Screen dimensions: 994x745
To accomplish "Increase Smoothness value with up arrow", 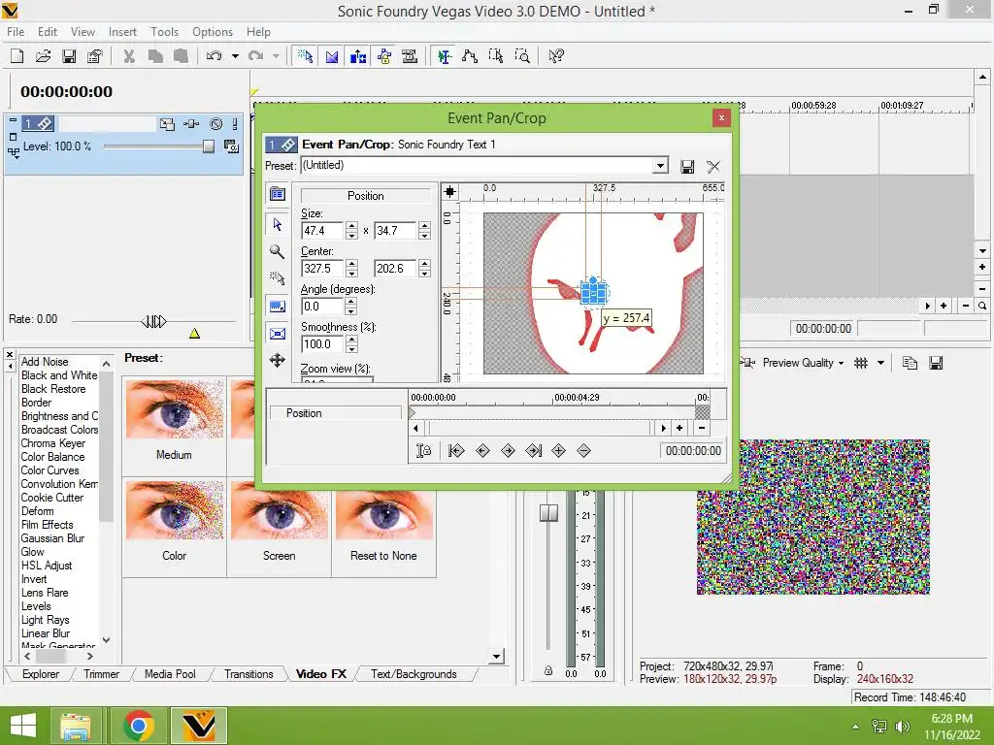I will 351,340.
